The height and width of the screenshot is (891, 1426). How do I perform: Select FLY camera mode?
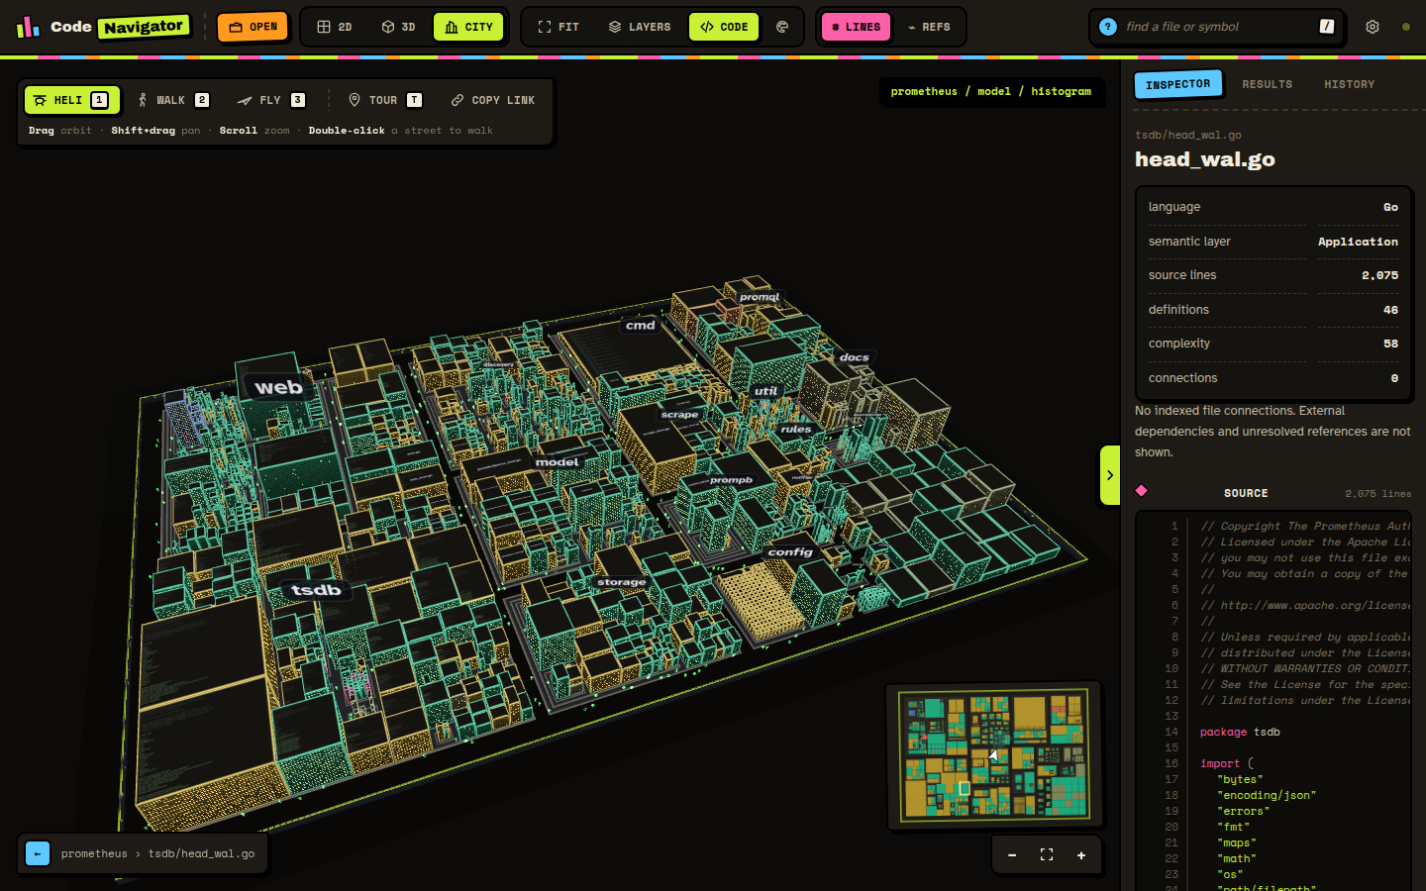point(270,100)
